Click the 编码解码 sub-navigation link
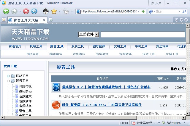190x126 pixels. point(56,54)
